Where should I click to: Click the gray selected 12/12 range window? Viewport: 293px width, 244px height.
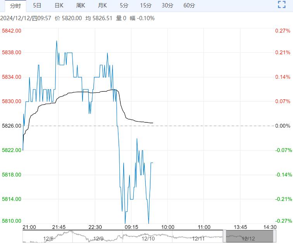tap(250, 236)
